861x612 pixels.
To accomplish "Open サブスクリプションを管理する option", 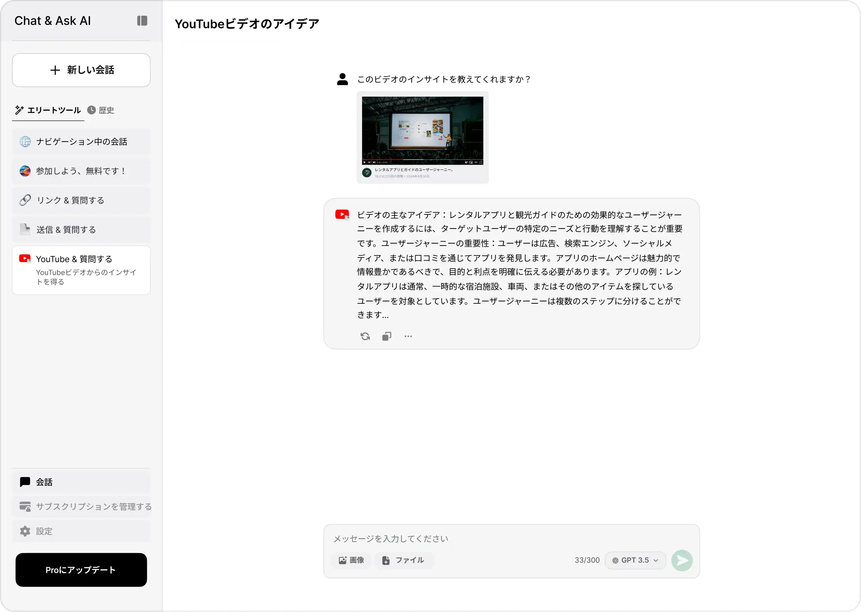I will point(81,507).
